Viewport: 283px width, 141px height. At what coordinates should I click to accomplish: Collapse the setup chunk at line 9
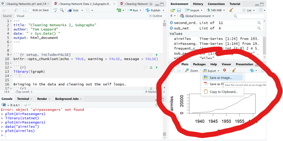11,55
